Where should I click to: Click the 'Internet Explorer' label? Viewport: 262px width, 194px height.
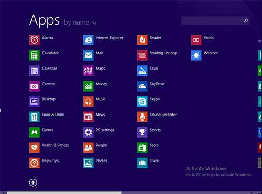[x=110, y=38]
